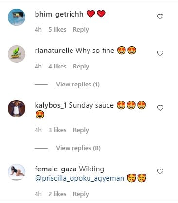Like rianaturelle's comment with heart icon
Screen dimensions: 178x203
pyautogui.click(x=160, y=53)
